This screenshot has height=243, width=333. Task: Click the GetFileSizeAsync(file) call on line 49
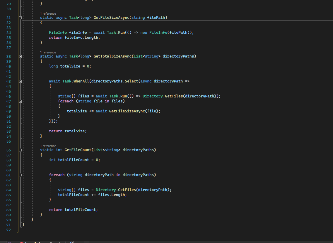point(134,111)
